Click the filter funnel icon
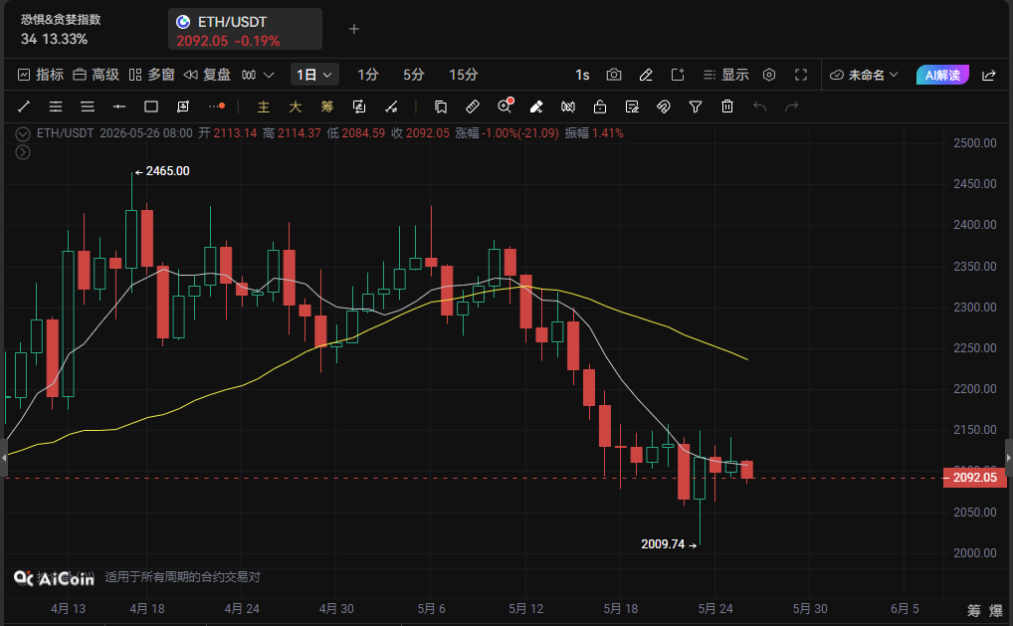The width and height of the screenshot is (1013, 626). pyautogui.click(x=696, y=106)
